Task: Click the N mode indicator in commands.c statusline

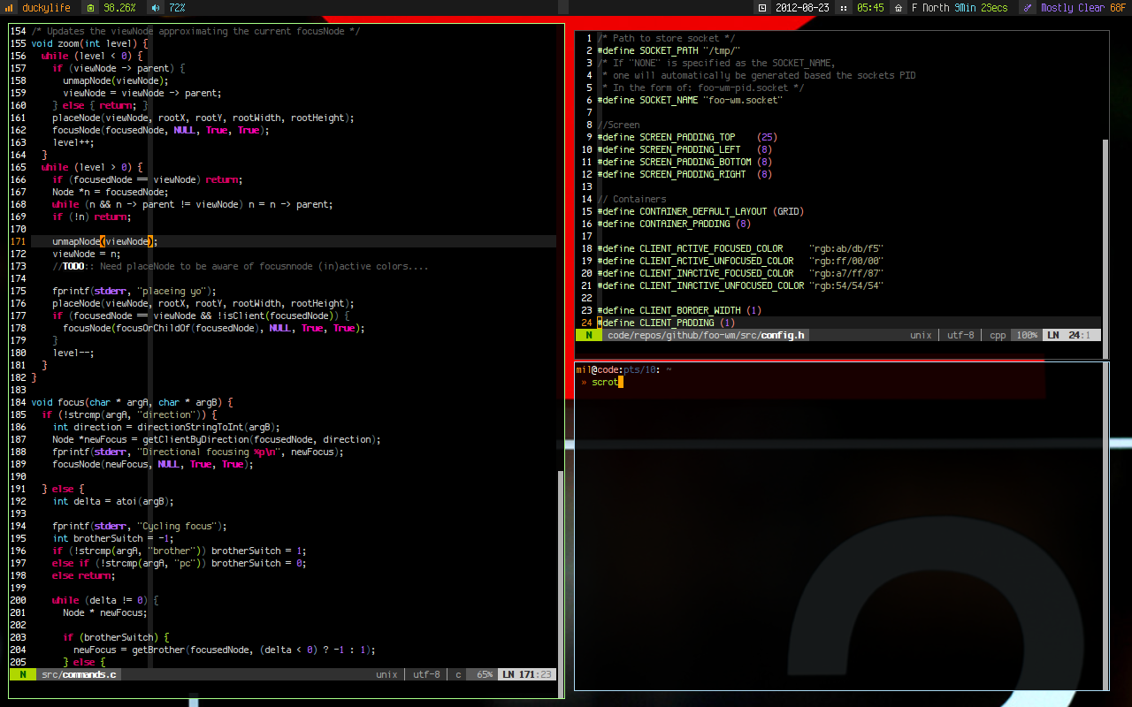Action: click(x=23, y=674)
